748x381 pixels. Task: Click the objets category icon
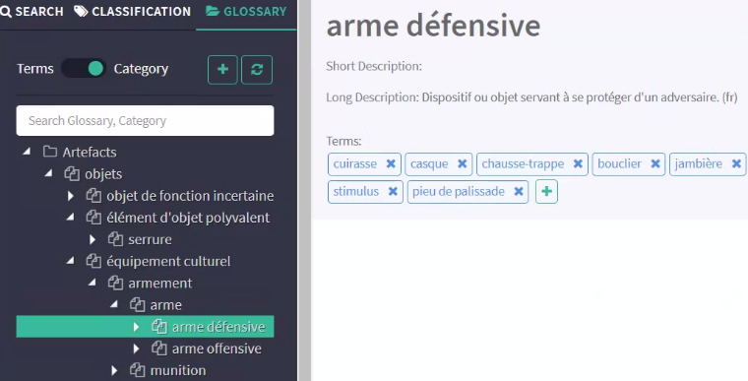(72, 174)
